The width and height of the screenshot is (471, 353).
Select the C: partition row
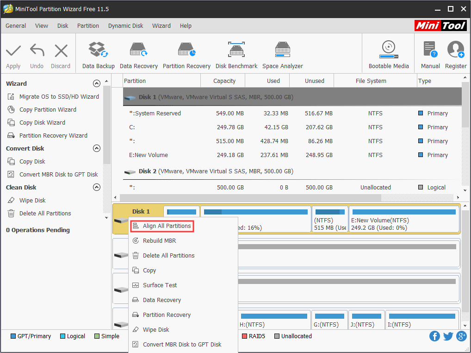(292, 127)
